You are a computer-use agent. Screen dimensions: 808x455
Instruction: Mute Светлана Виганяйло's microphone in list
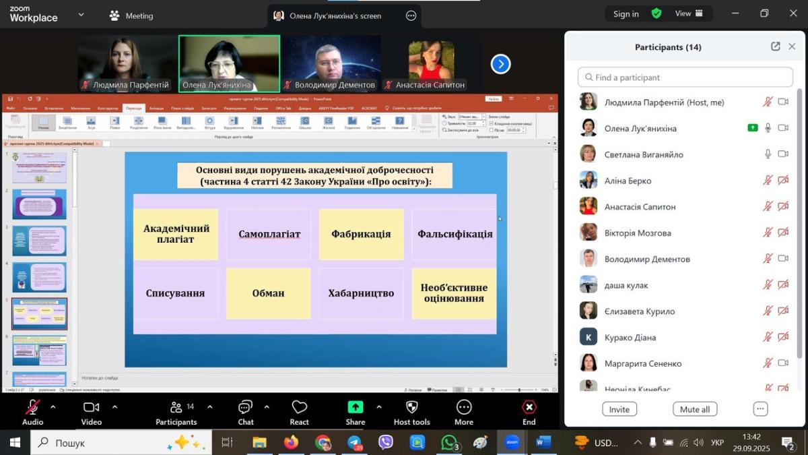(768, 154)
